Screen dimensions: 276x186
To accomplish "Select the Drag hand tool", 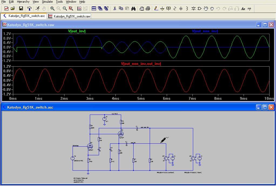I will tap(212, 8).
